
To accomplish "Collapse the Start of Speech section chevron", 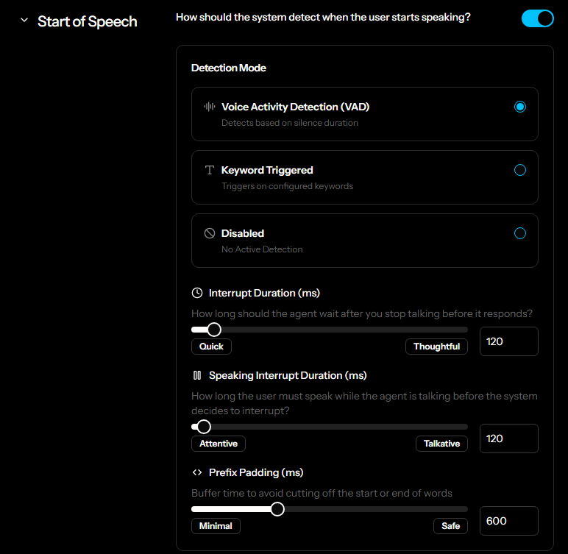I will [x=24, y=21].
